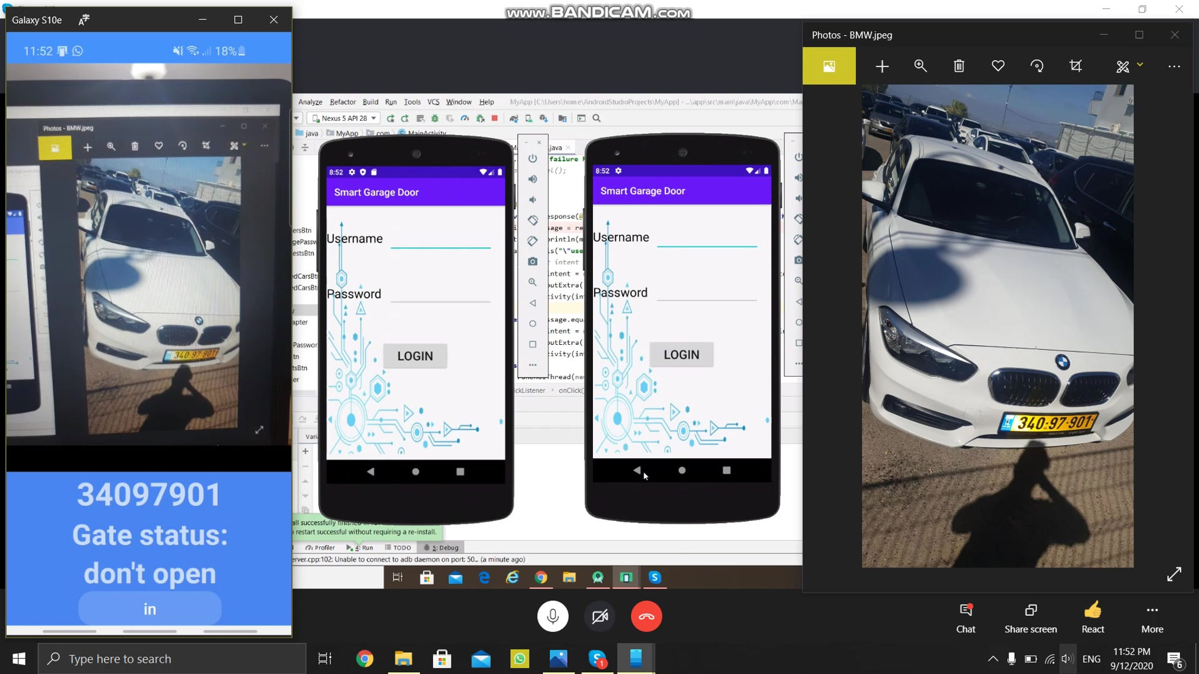
Task: Click the React thumbs-up button
Action: [1093, 618]
